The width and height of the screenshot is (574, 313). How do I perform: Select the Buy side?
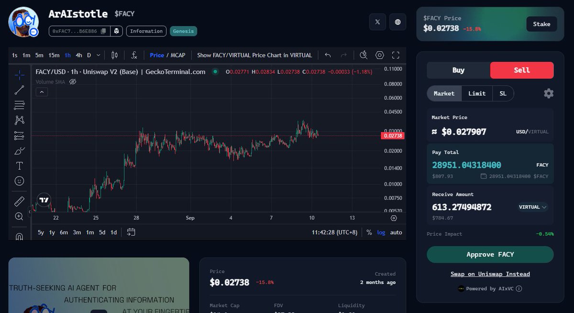458,70
